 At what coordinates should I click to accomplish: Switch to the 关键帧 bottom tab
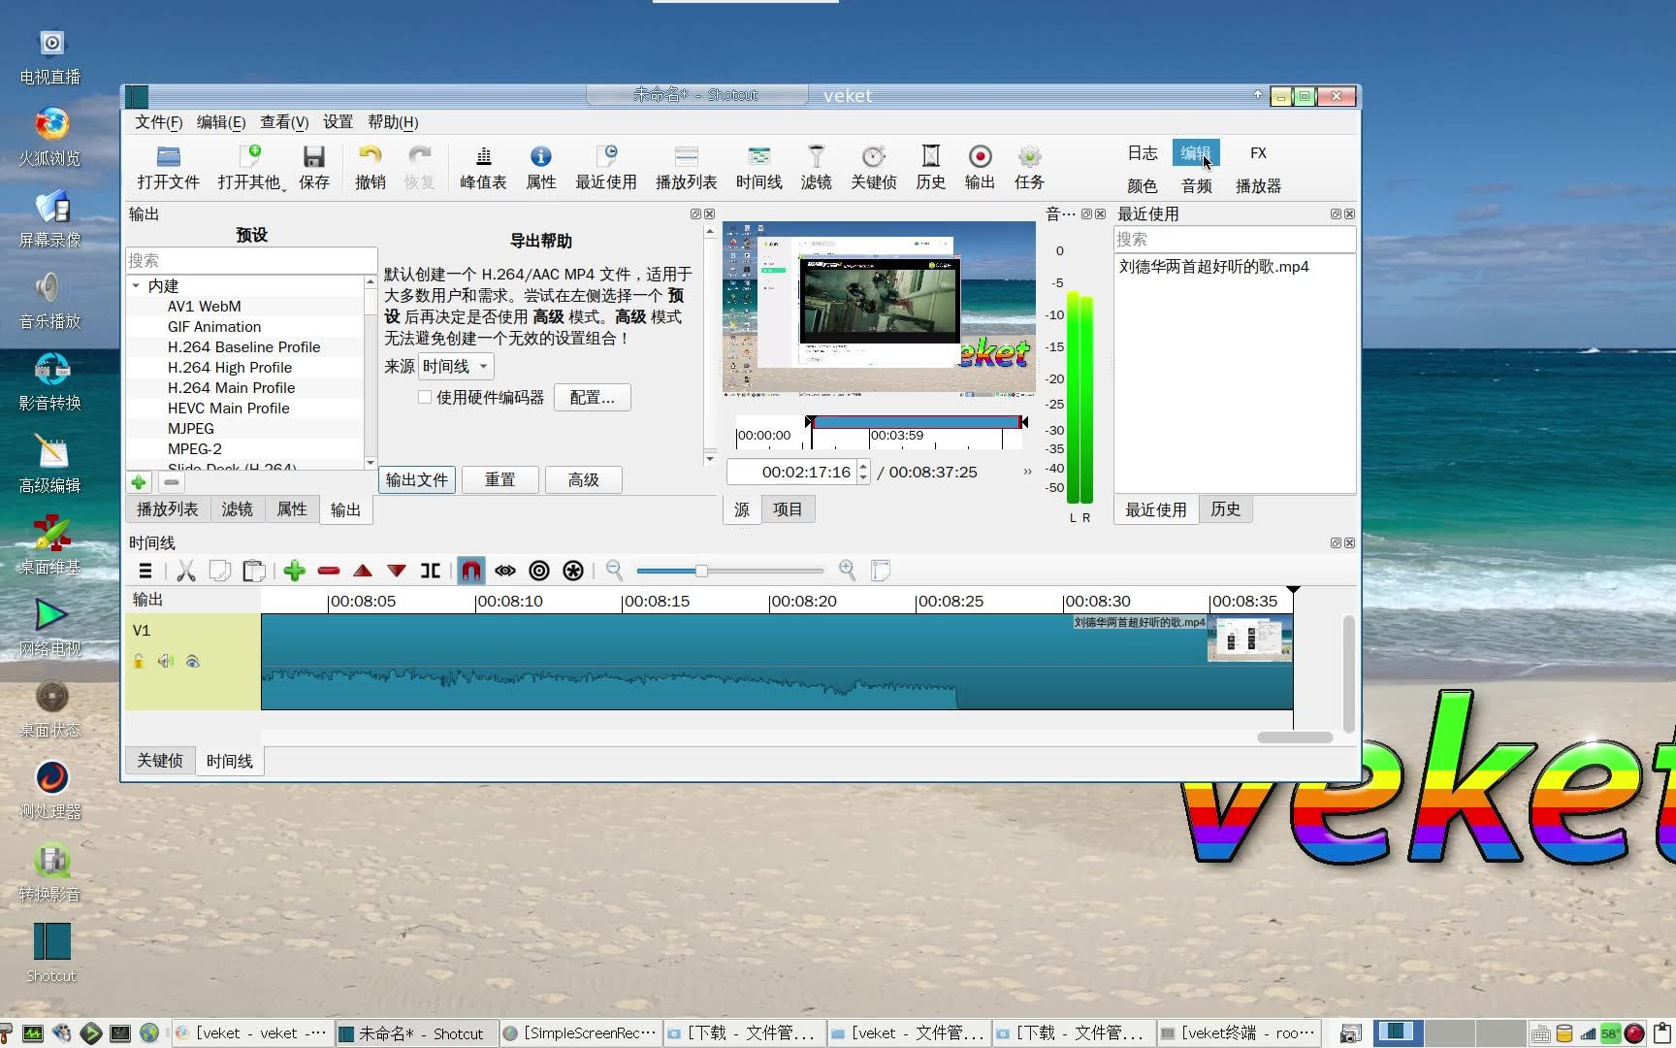coord(160,761)
